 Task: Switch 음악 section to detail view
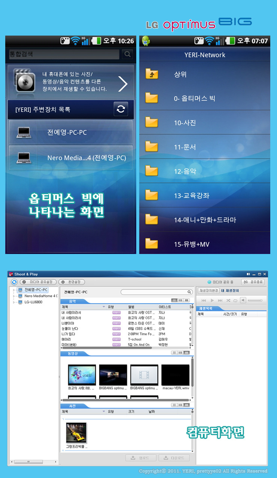click(x=180, y=300)
